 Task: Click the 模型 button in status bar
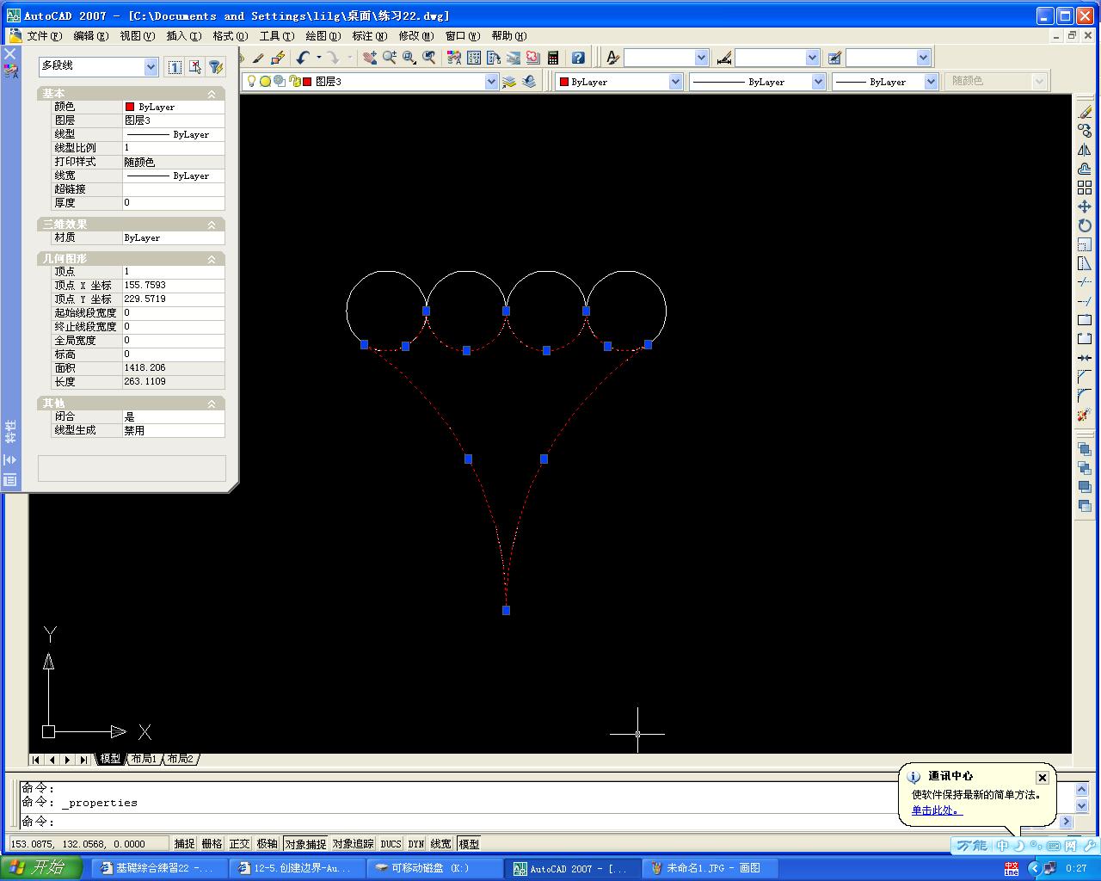click(x=469, y=844)
